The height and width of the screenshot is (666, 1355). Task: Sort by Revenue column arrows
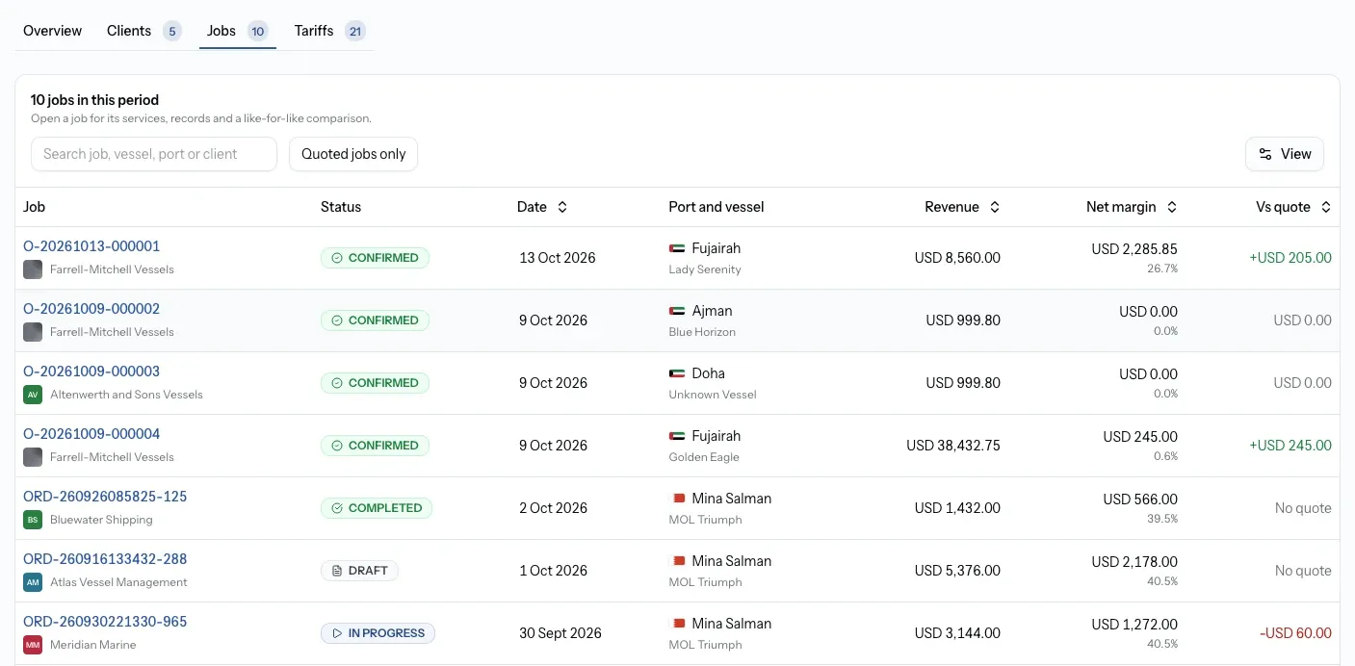(x=995, y=207)
